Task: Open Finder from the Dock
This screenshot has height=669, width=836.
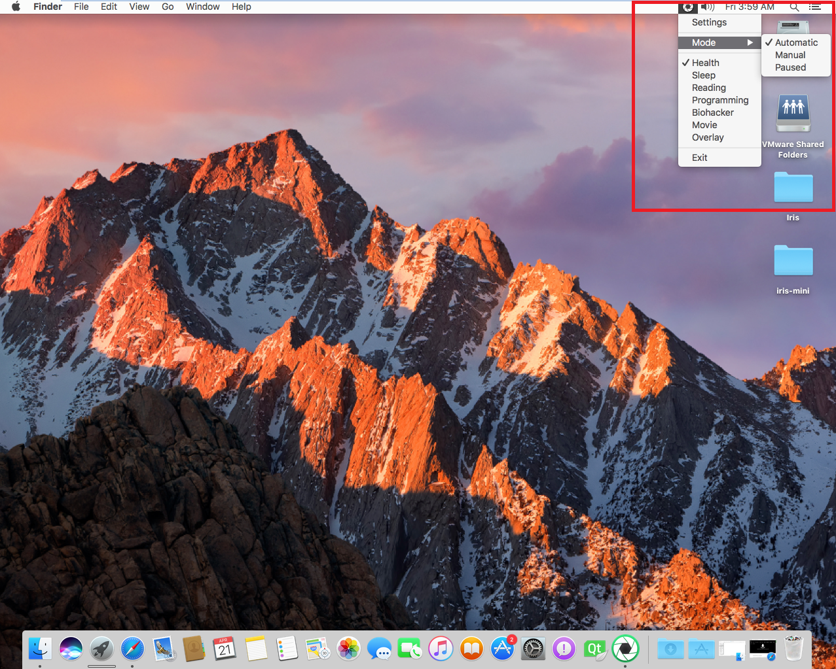Action: 41,649
